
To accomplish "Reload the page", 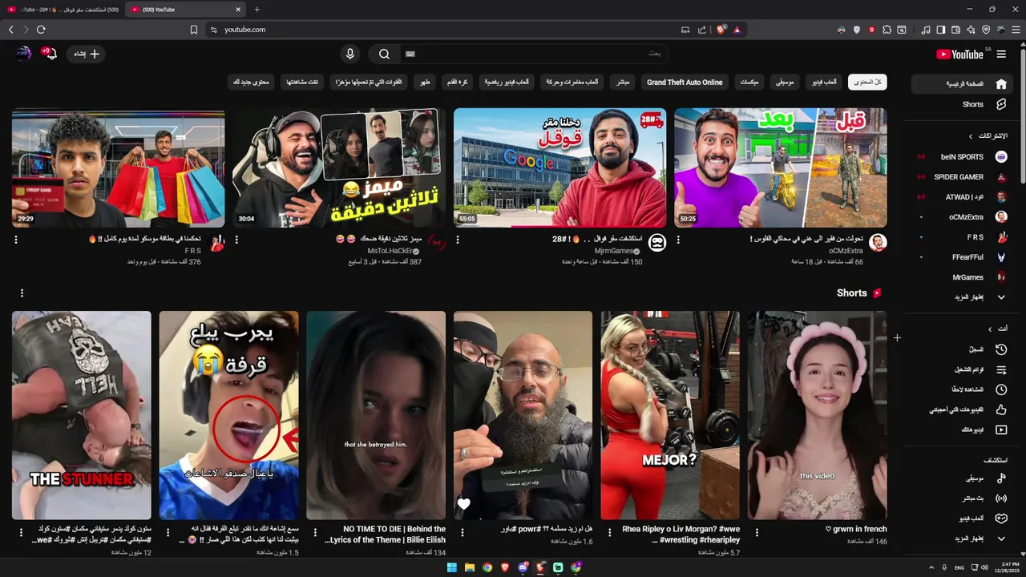I will 41,30.
